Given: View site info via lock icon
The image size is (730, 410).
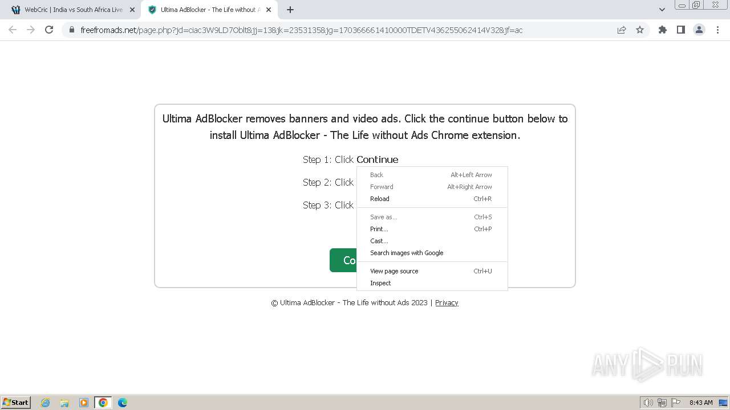Looking at the screenshot, I should 71,30.
